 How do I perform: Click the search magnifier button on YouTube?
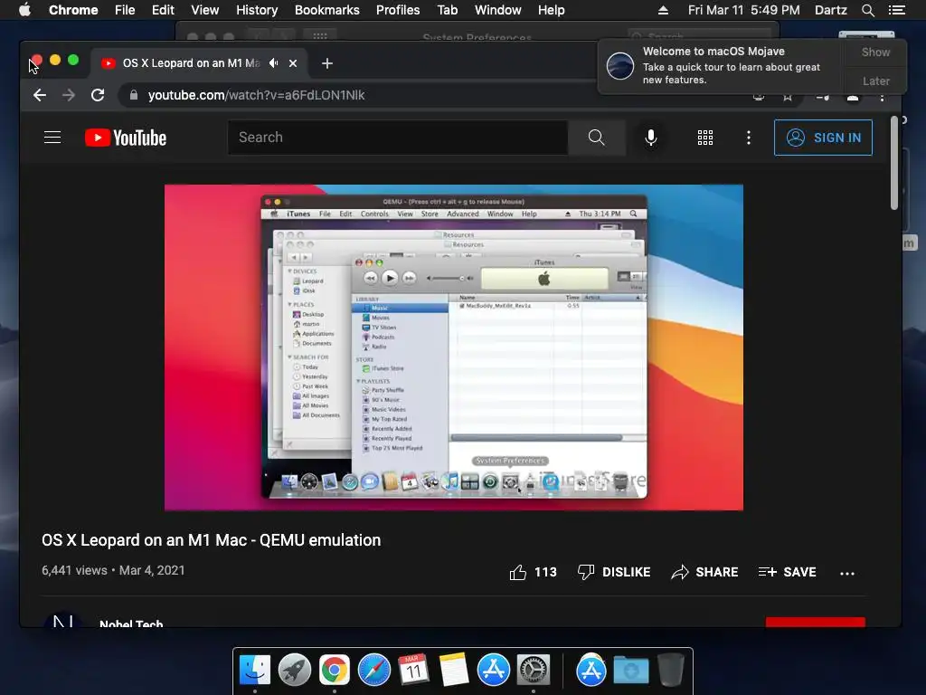tap(597, 138)
